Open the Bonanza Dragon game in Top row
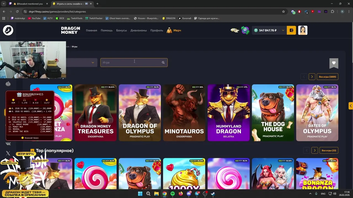The width and height of the screenshot is (353, 198). click(317, 174)
